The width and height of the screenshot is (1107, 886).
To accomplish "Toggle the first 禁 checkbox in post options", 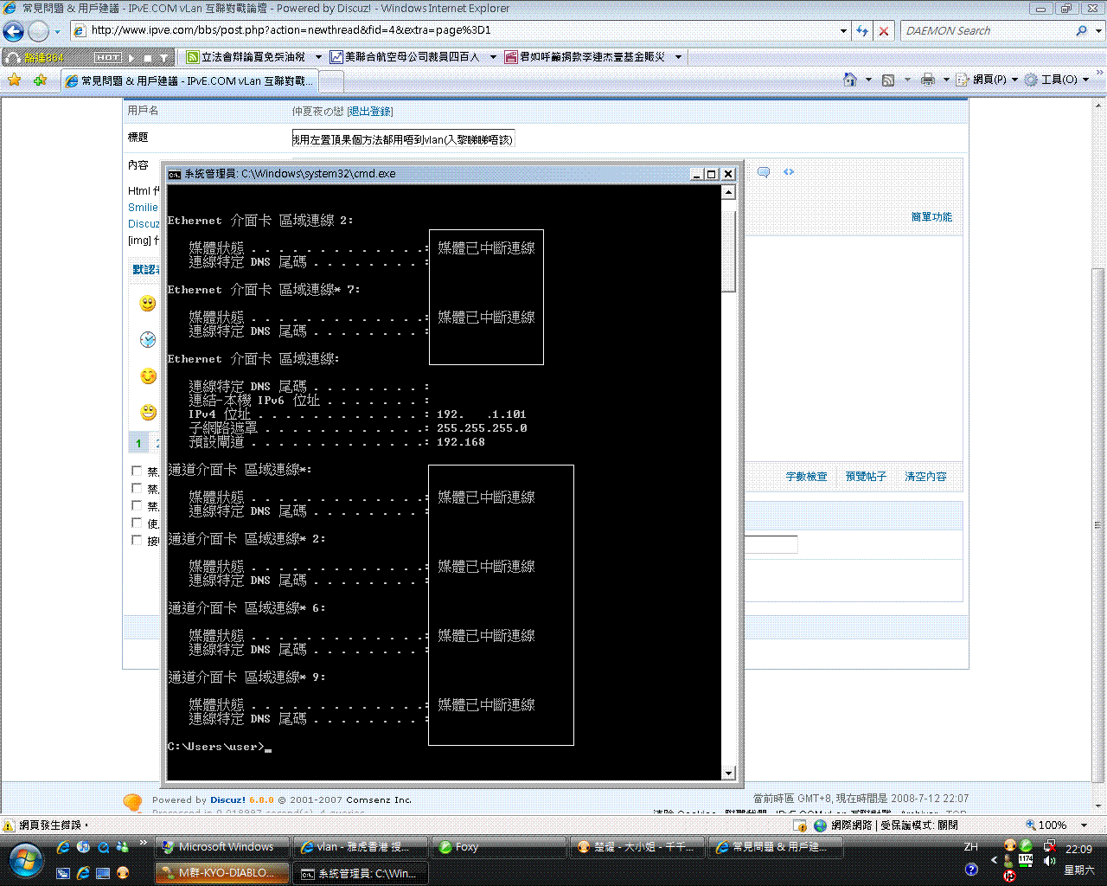I will 136,471.
